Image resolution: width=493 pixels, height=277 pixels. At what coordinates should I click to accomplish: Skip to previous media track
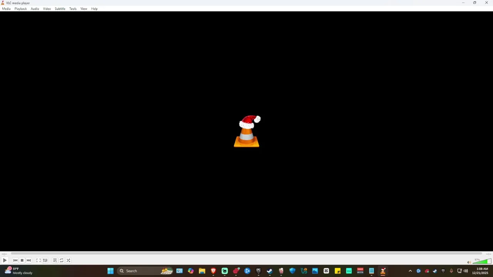(15, 260)
